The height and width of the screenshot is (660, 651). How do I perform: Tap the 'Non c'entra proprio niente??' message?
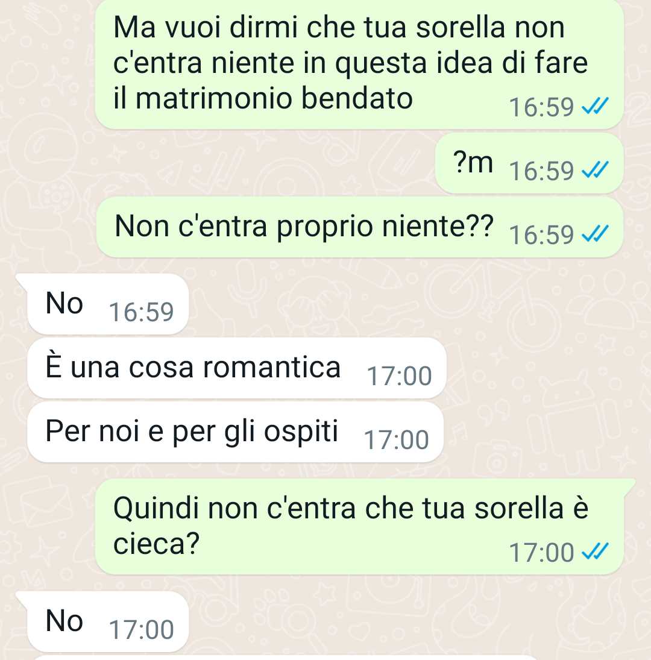coord(360,227)
